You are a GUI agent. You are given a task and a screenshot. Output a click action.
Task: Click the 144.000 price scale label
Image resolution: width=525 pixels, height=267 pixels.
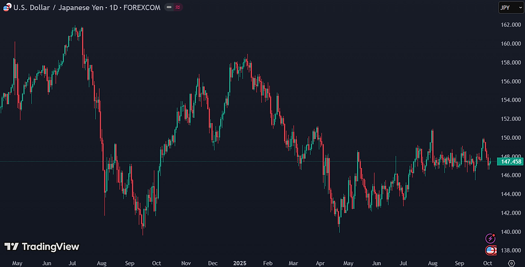click(x=511, y=194)
